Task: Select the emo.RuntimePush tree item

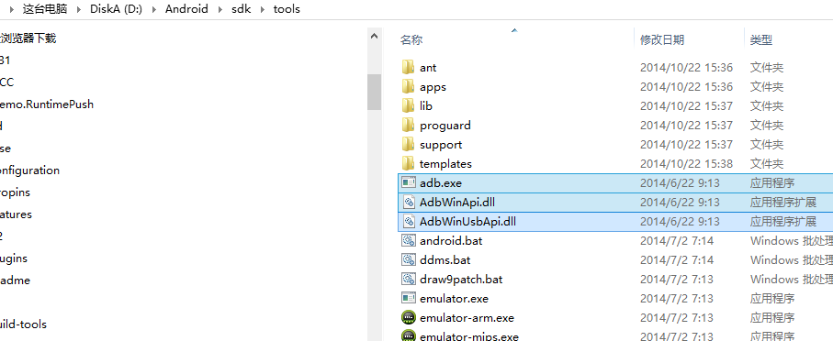Action: [x=47, y=104]
